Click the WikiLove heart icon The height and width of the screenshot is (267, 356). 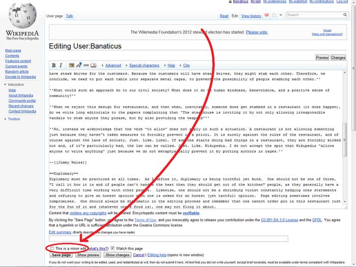pyautogui.click(x=266, y=15)
